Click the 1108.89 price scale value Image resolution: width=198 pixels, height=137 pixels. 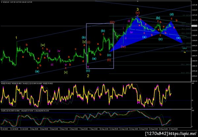(194, 35)
